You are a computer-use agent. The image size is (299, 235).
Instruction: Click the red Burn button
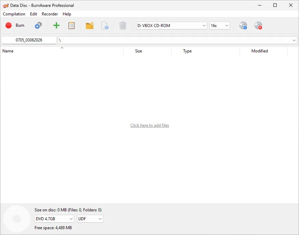15,25
